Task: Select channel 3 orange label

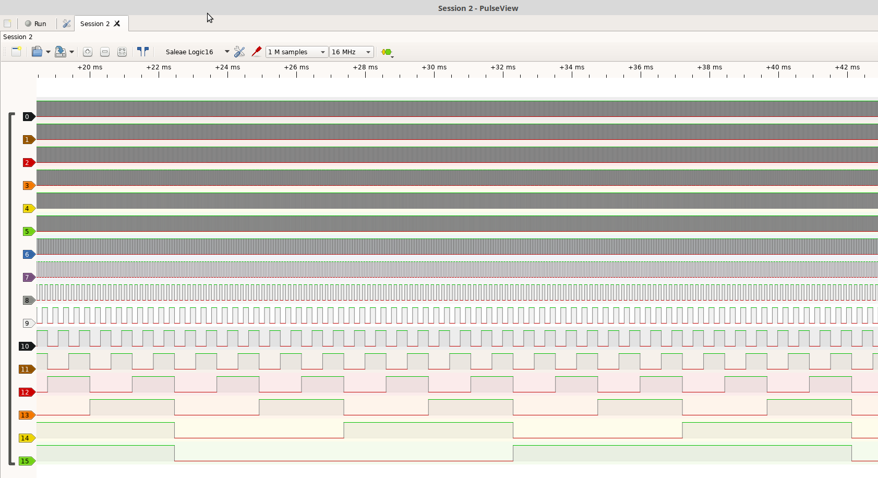Action: point(29,185)
